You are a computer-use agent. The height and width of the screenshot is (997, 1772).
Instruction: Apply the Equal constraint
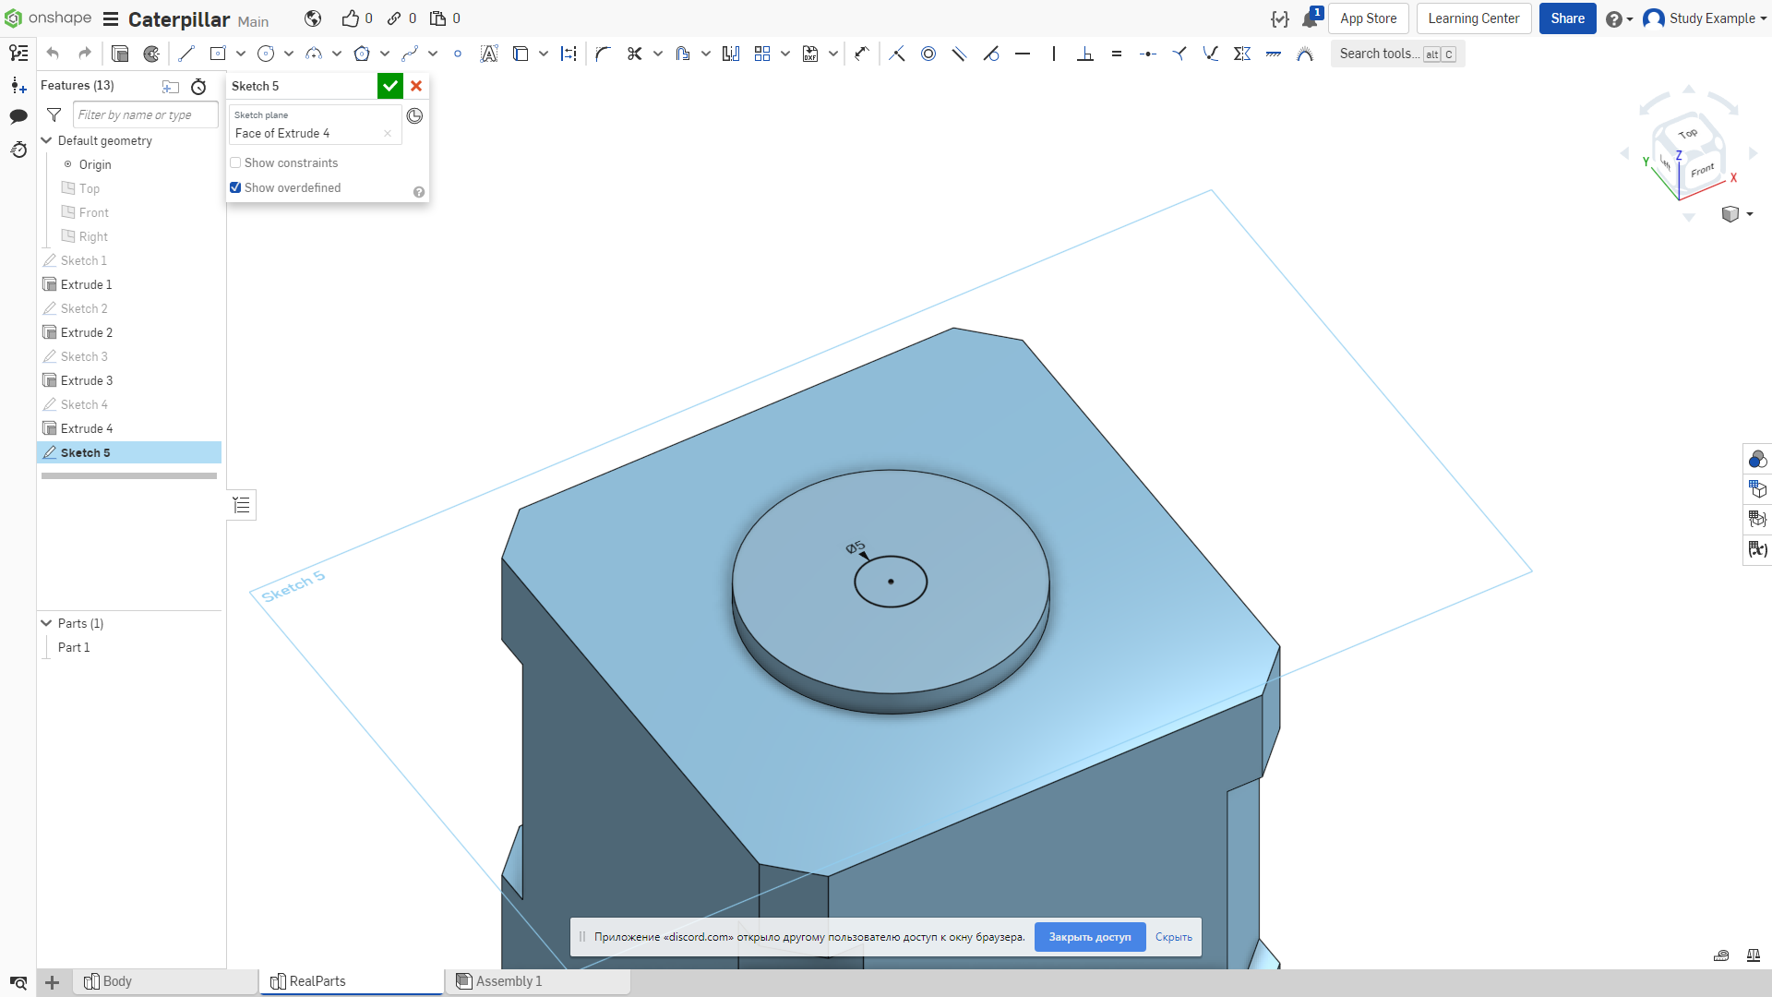coord(1117,54)
